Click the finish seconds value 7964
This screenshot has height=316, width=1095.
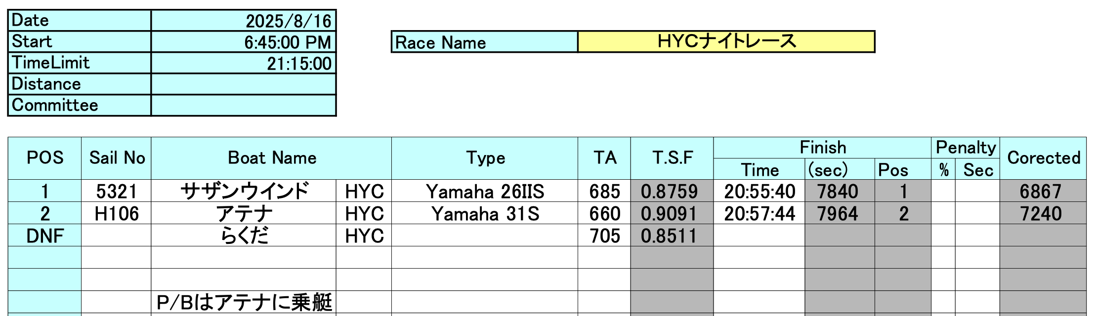coord(839,213)
